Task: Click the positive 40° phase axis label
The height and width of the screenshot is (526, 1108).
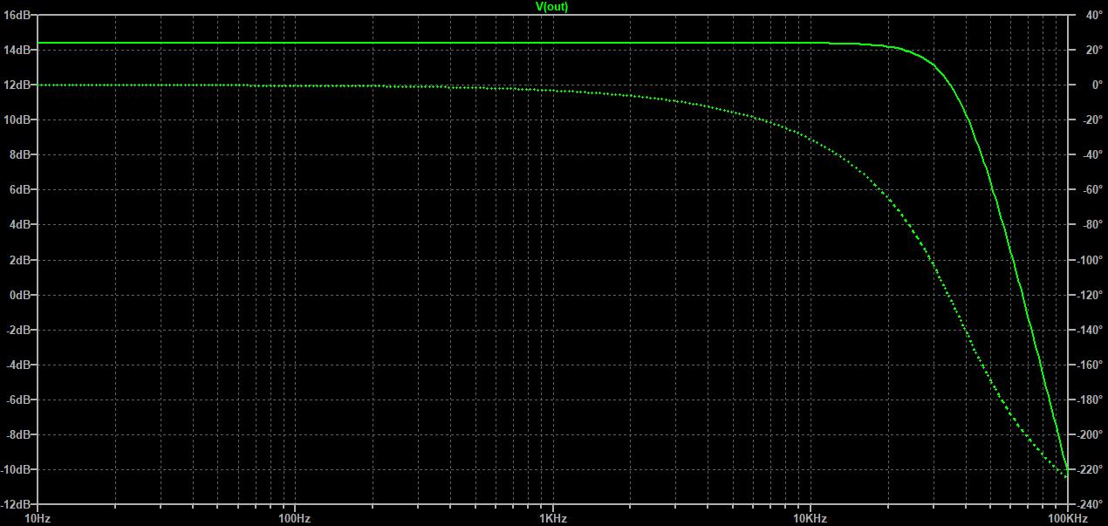Action: (x=1094, y=15)
